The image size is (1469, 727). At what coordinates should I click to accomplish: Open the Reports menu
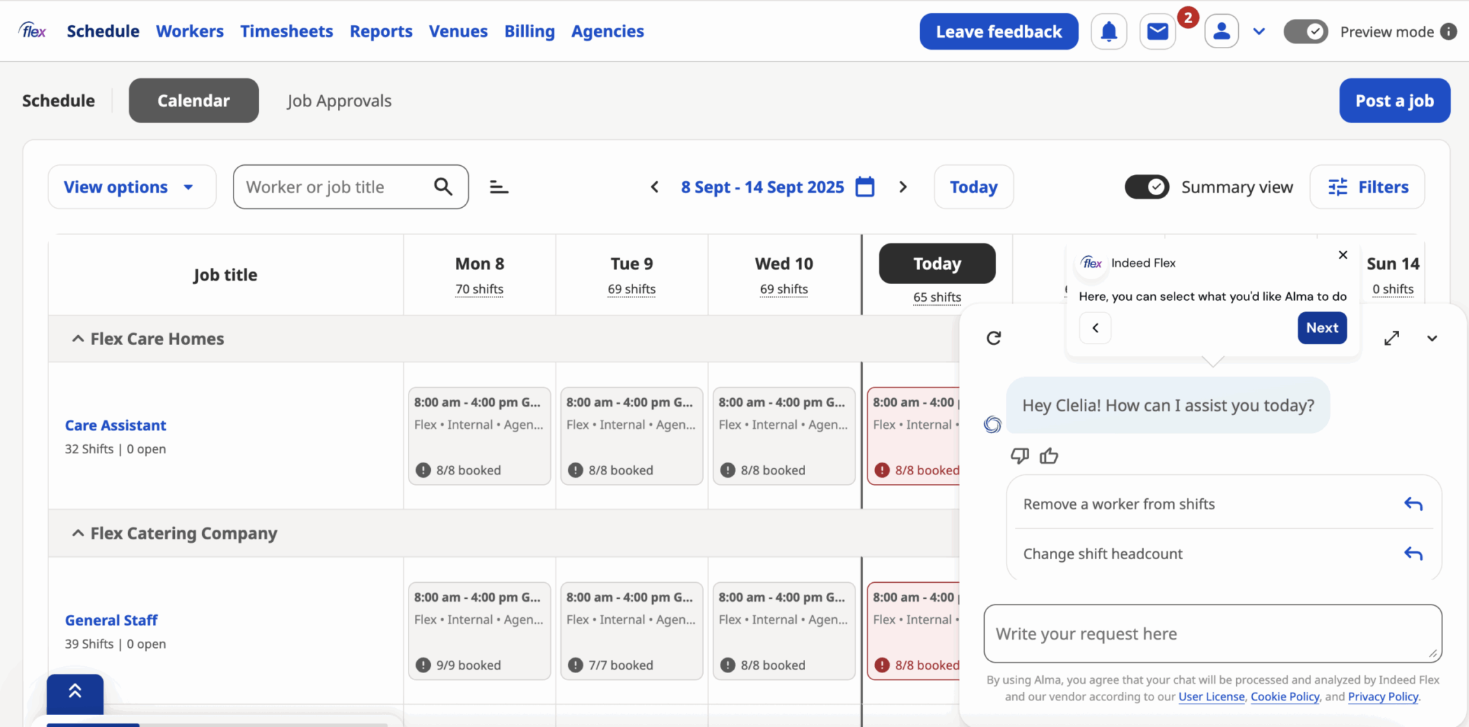[x=381, y=31]
